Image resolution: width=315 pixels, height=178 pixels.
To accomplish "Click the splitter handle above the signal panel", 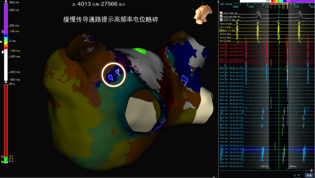I will click(218, 2).
